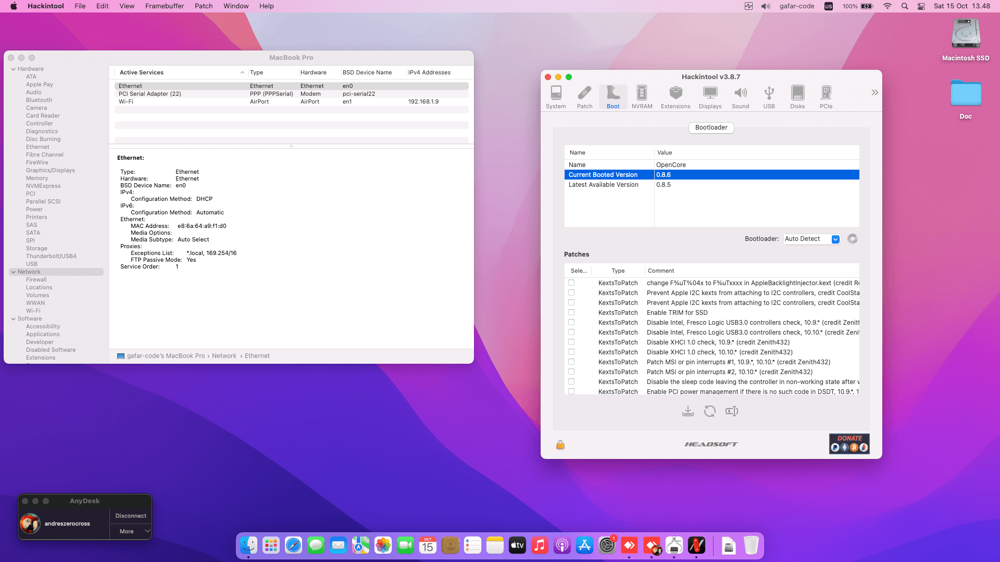Open the Framebuffer menu
Viewport: 1000px width, 562px height.
click(x=165, y=6)
